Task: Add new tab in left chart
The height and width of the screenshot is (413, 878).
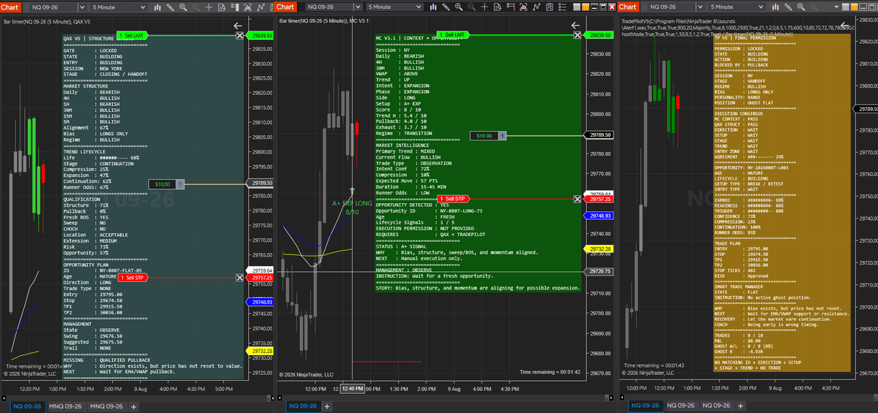Action: pos(133,406)
